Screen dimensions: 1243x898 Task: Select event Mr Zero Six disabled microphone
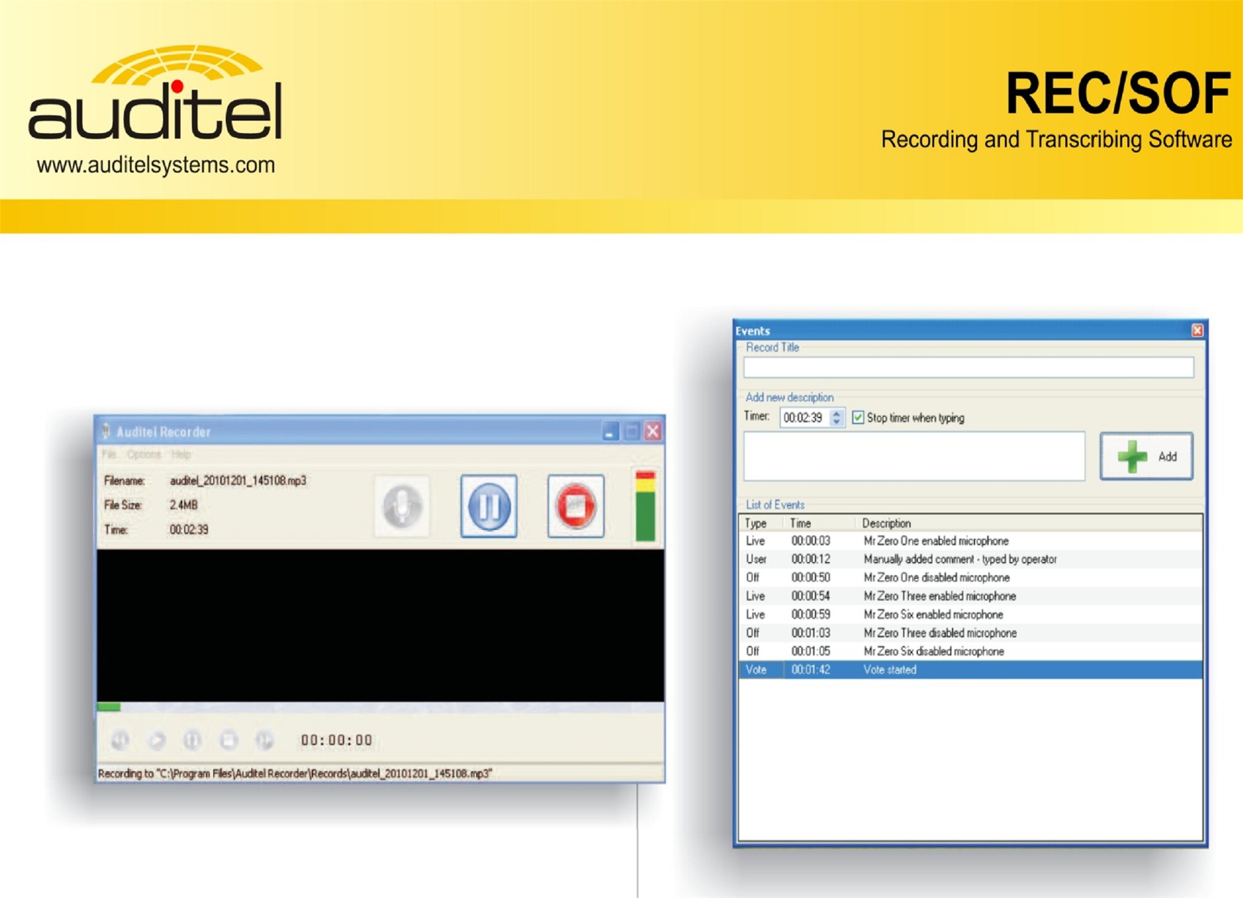[970, 651]
